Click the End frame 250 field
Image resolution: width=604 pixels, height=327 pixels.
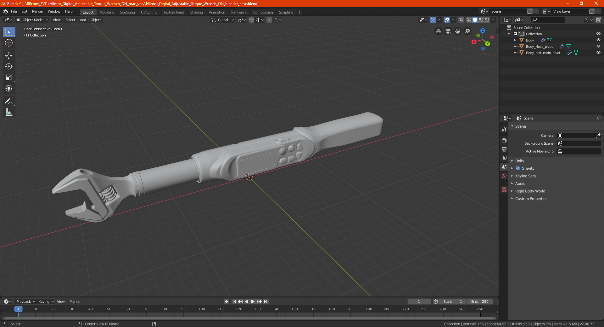479,302
